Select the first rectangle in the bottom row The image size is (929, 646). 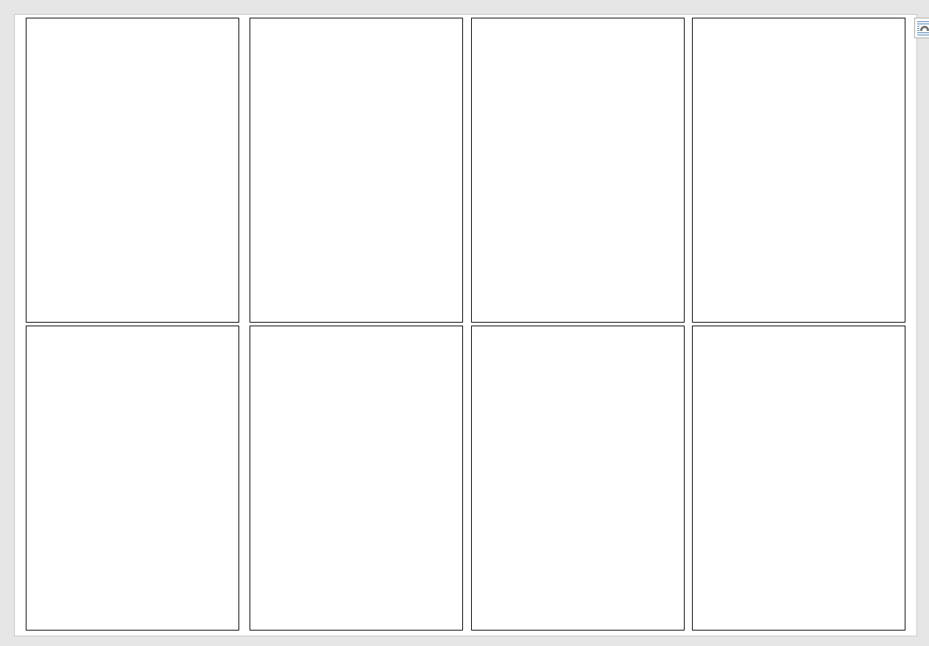(133, 478)
